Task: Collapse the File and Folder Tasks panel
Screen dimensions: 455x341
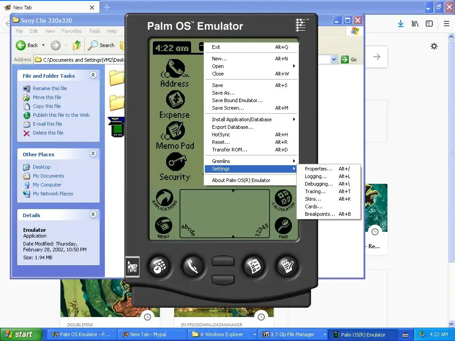Action: [x=93, y=75]
